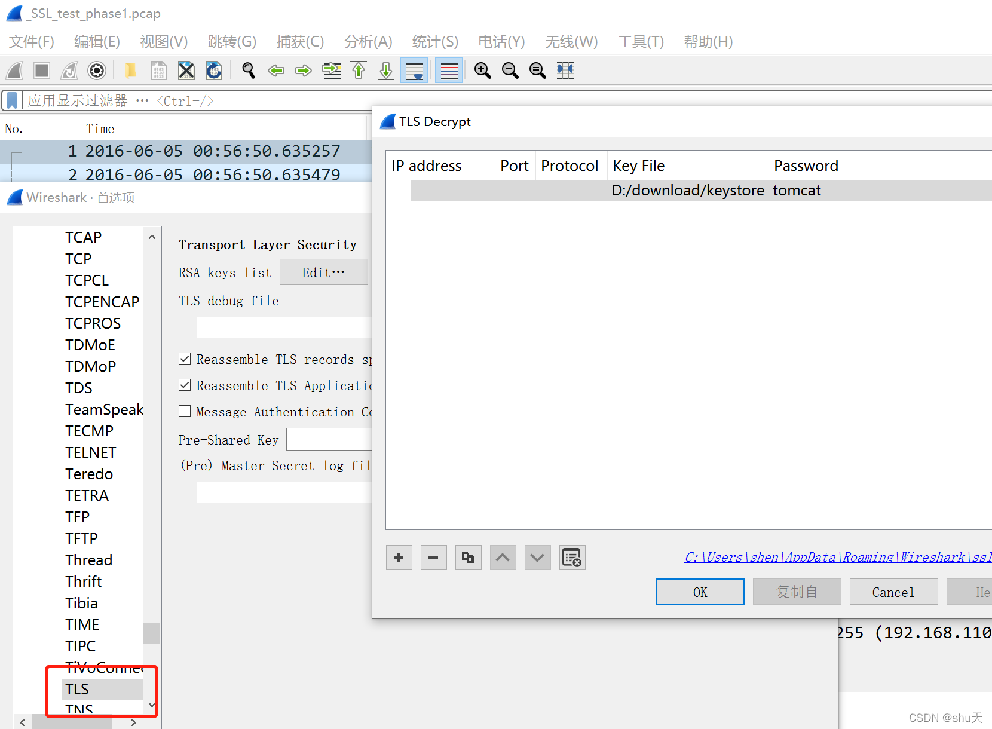Click the Master-Secret log filename field
The width and height of the screenshot is (992, 729).
tap(284, 492)
